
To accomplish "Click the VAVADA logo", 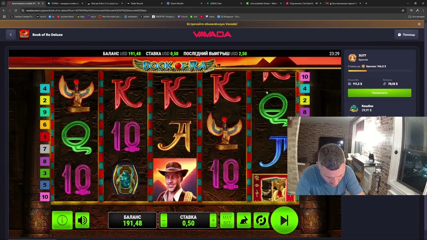I will point(212,34).
